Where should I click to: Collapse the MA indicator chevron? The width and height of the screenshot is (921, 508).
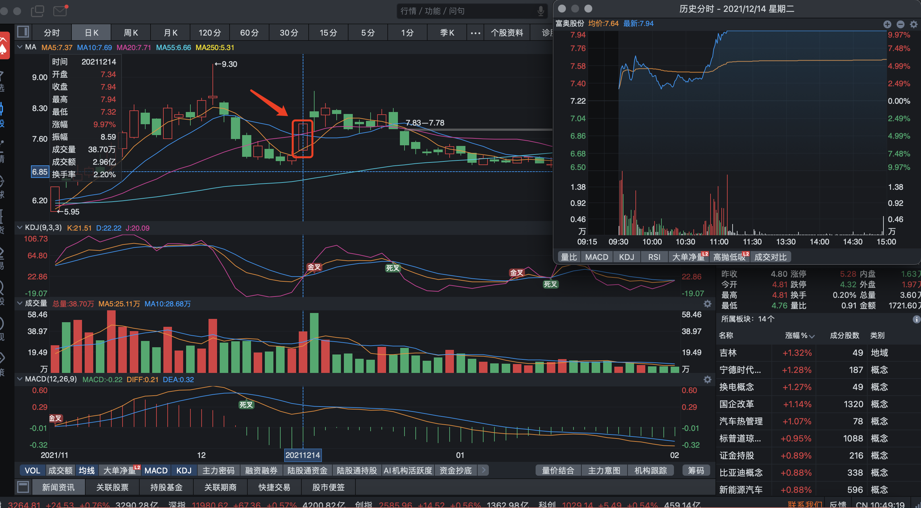coord(20,47)
